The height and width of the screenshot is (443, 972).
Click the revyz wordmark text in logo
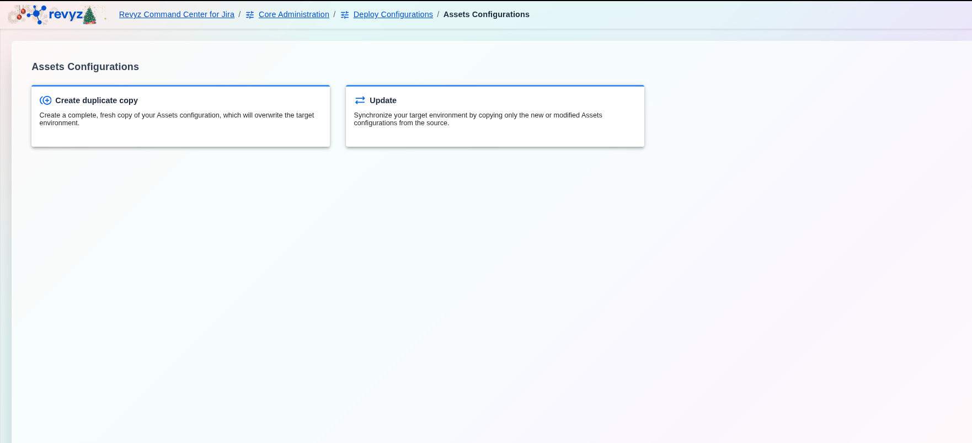pyautogui.click(x=66, y=14)
